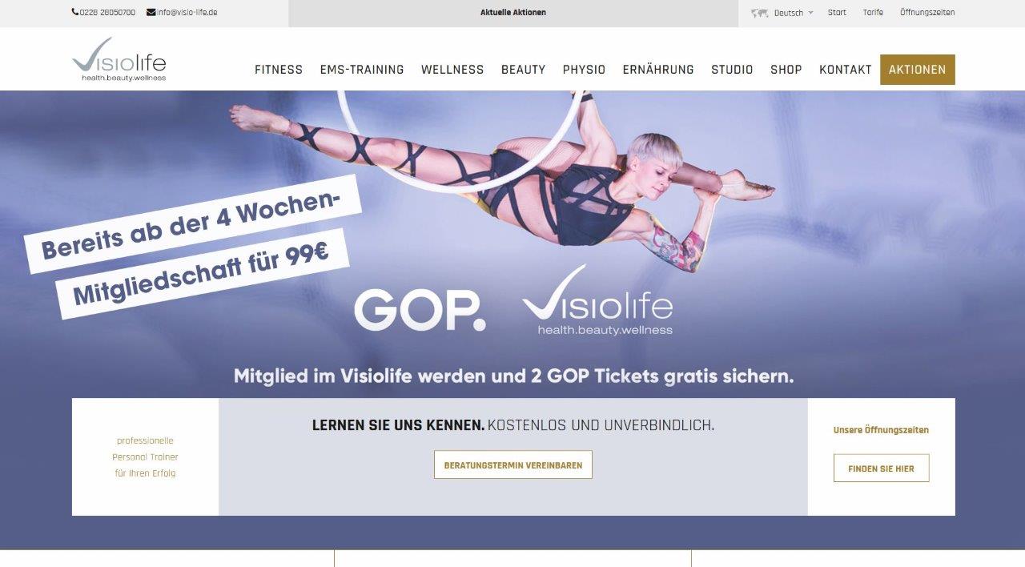Image resolution: width=1025 pixels, height=567 pixels.
Task: Open the Fitness menu item
Action: click(279, 70)
